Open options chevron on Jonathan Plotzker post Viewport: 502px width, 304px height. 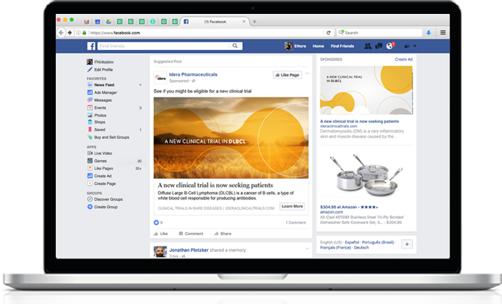(x=307, y=248)
